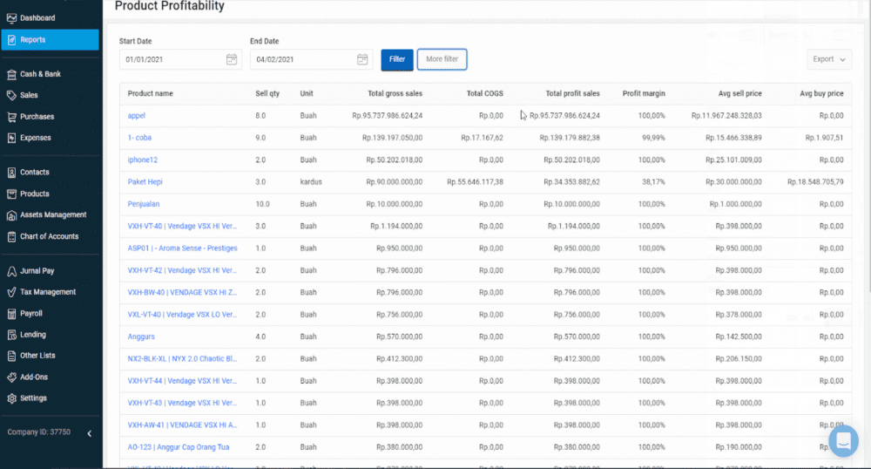The height and width of the screenshot is (469, 871).
Task: Select Tax Management menu item
Action: [x=48, y=292]
